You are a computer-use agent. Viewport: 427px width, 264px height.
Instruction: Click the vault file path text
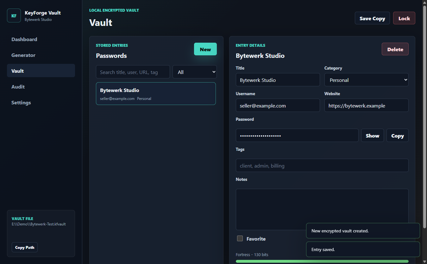[39, 224]
